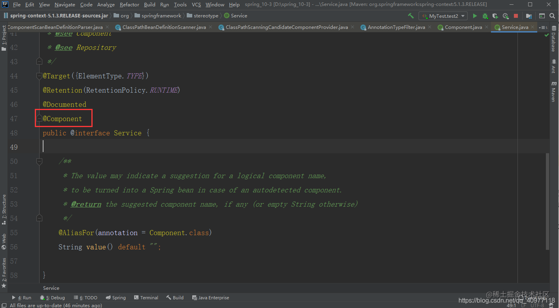Open the Structure tool window sidebar button
The width and height of the screenshot is (559, 308).
click(x=4, y=209)
